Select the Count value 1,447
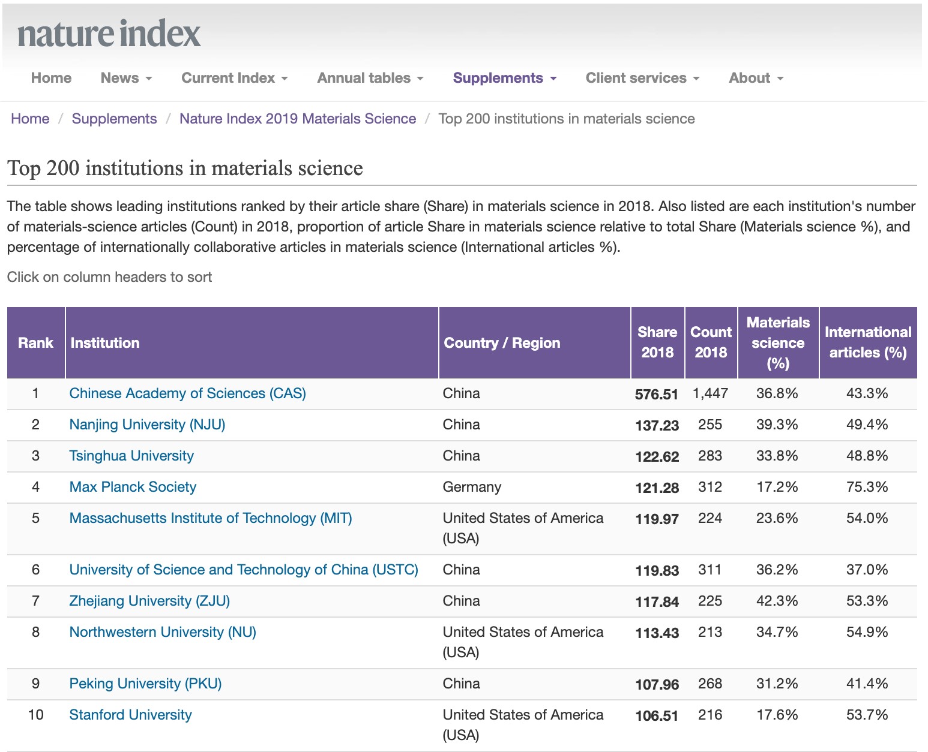 [x=710, y=393]
